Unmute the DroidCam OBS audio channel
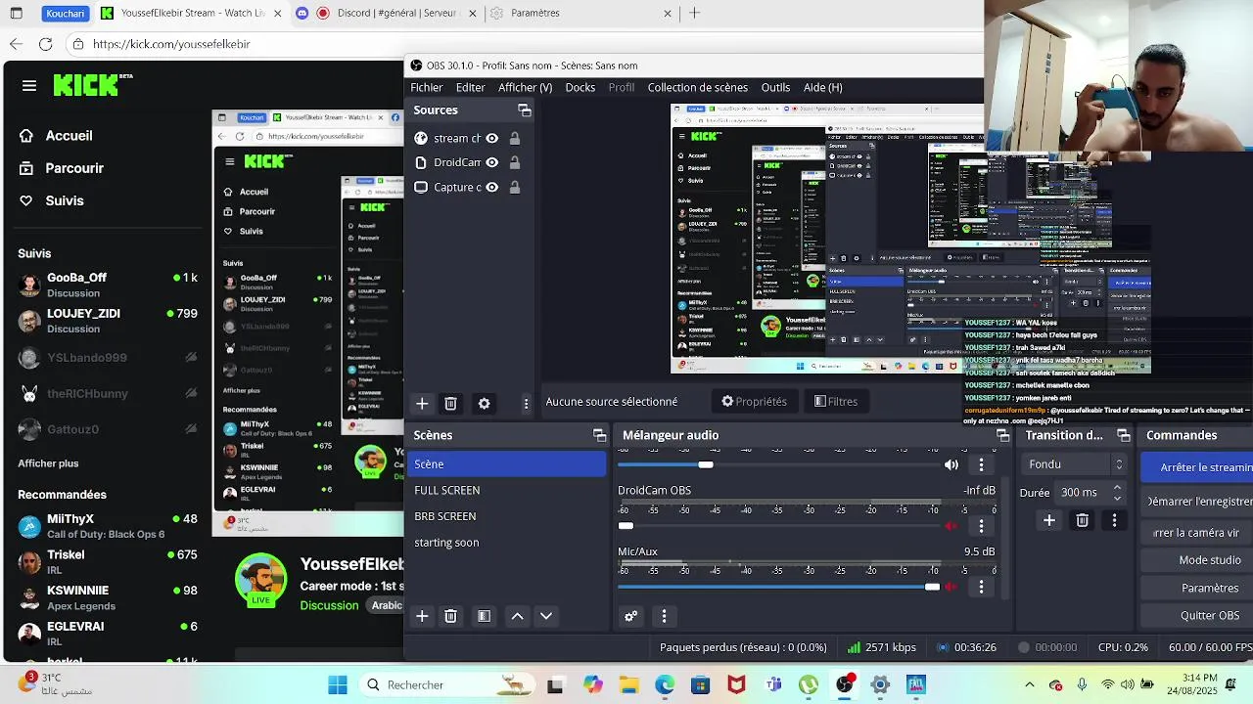This screenshot has width=1253, height=704. tap(951, 526)
